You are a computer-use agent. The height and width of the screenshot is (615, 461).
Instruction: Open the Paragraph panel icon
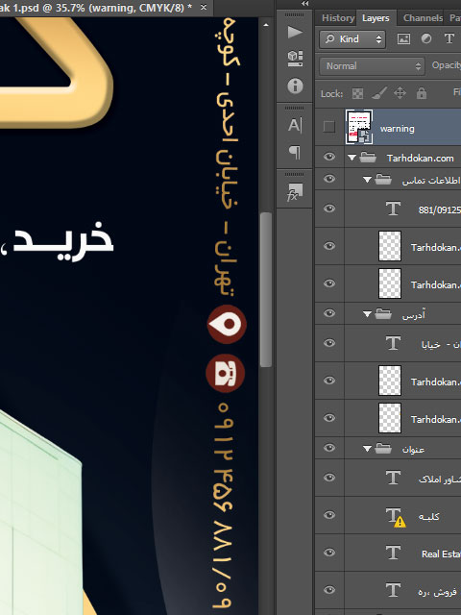point(295,152)
